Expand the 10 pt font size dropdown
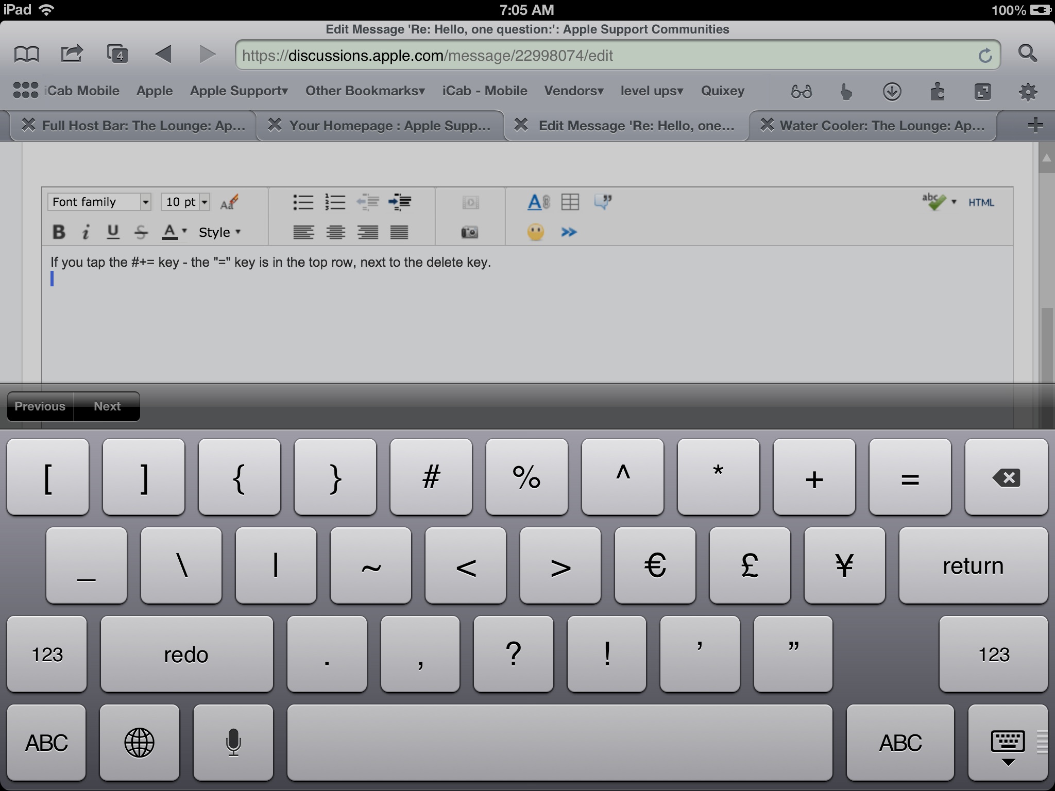 205,202
